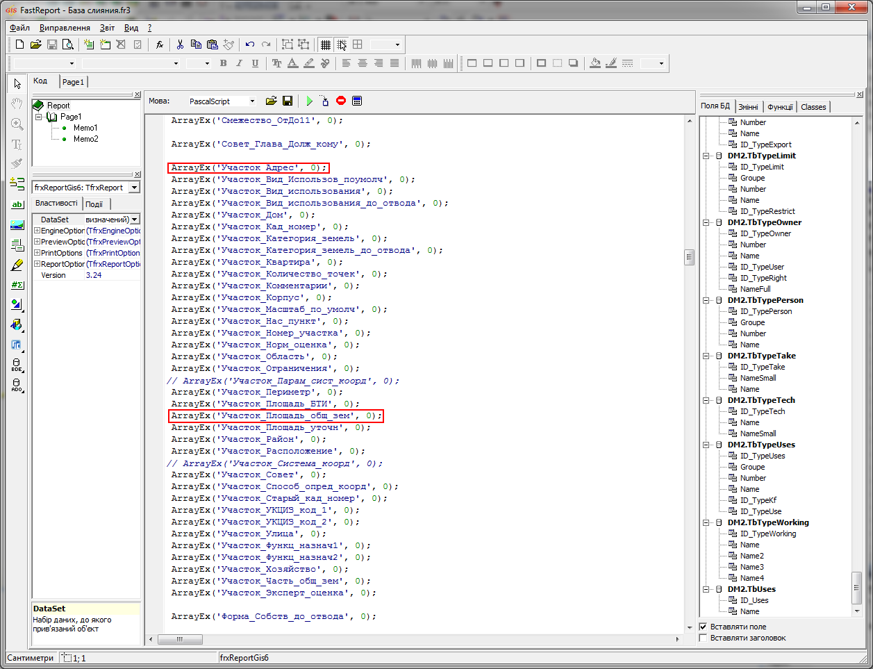Expand the EngineOptions property
This screenshot has height=669, width=873.
pos(37,231)
